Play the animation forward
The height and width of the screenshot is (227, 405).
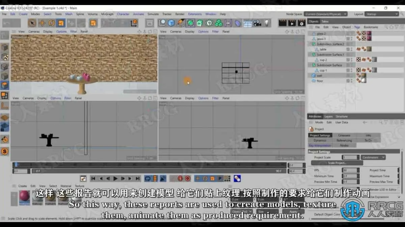(115, 179)
